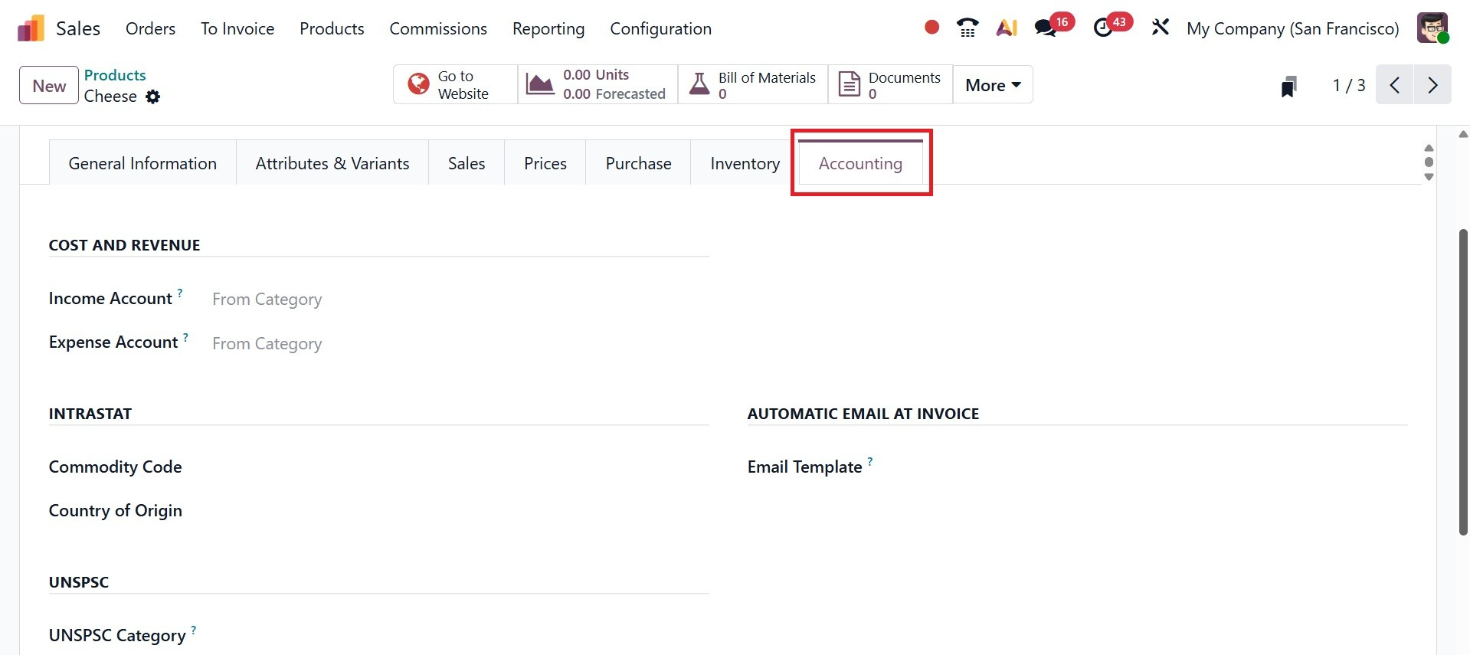1470x655 pixels.
Task: Click the Bill of Materials stat button
Action: [x=753, y=85]
